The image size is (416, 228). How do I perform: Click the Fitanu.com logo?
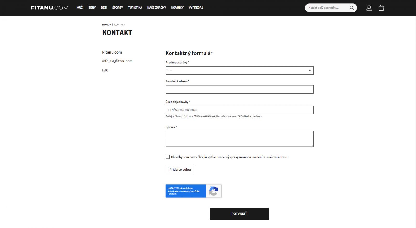pos(50,8)
